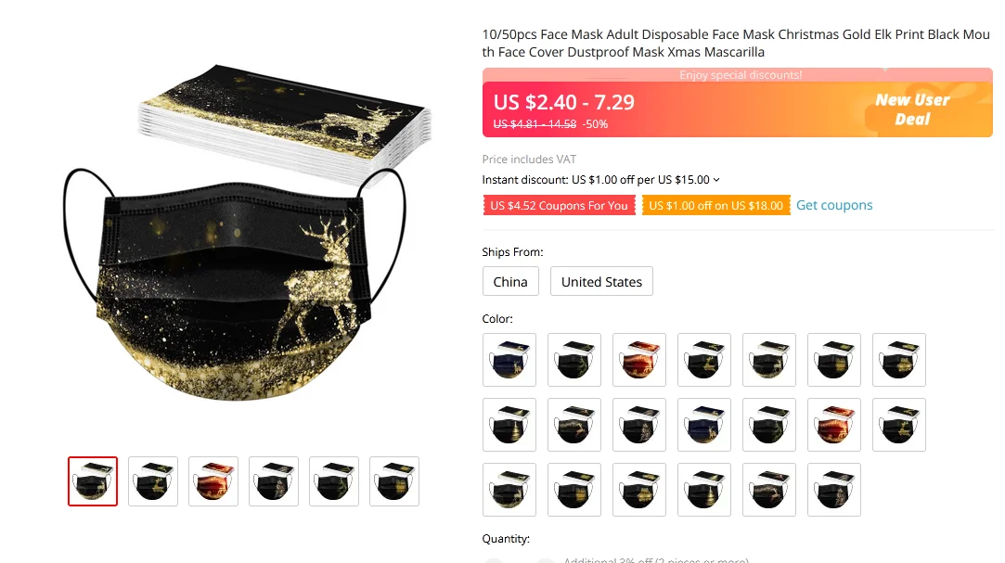Image resolution: width=1005 pixels, height=563 pixels.
Task: Expand the Instant discount chevron
Action: (x=716, y=180)
